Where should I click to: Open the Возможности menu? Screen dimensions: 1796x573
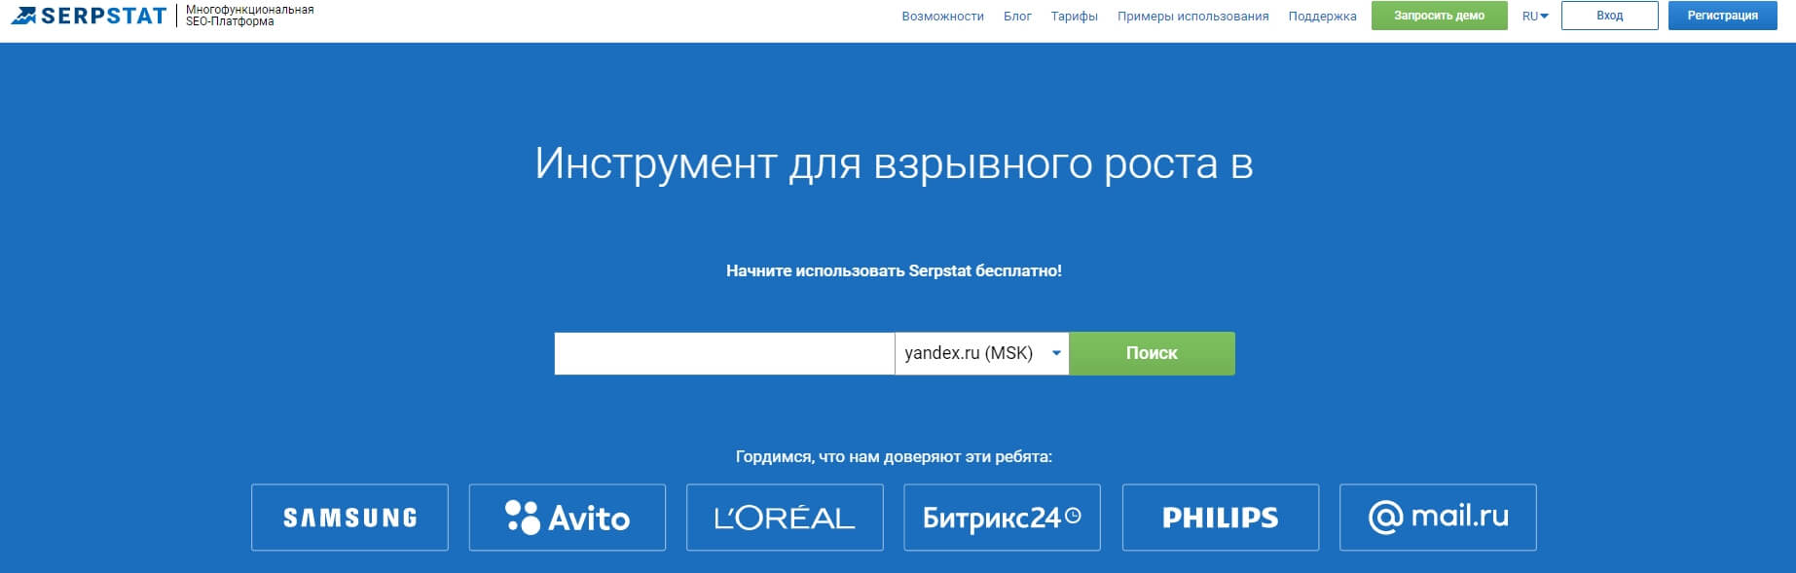coord(942,16)
